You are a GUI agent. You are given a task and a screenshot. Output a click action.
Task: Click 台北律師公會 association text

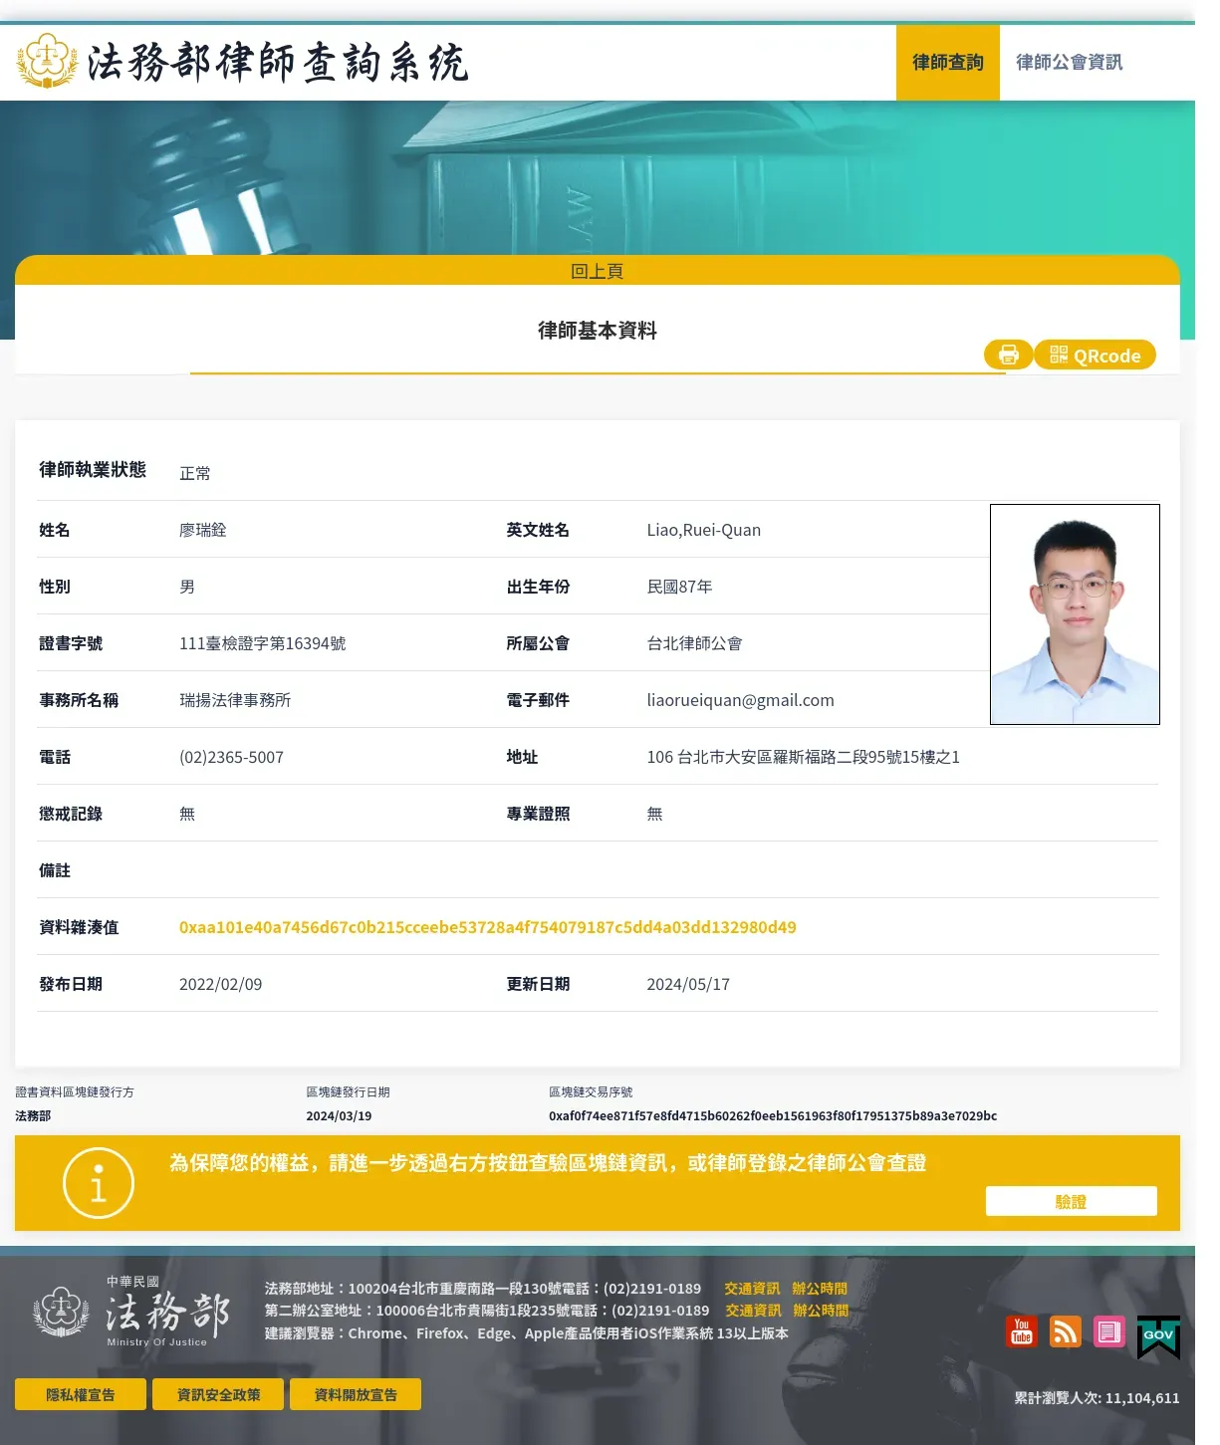click(x=694, y=643)
